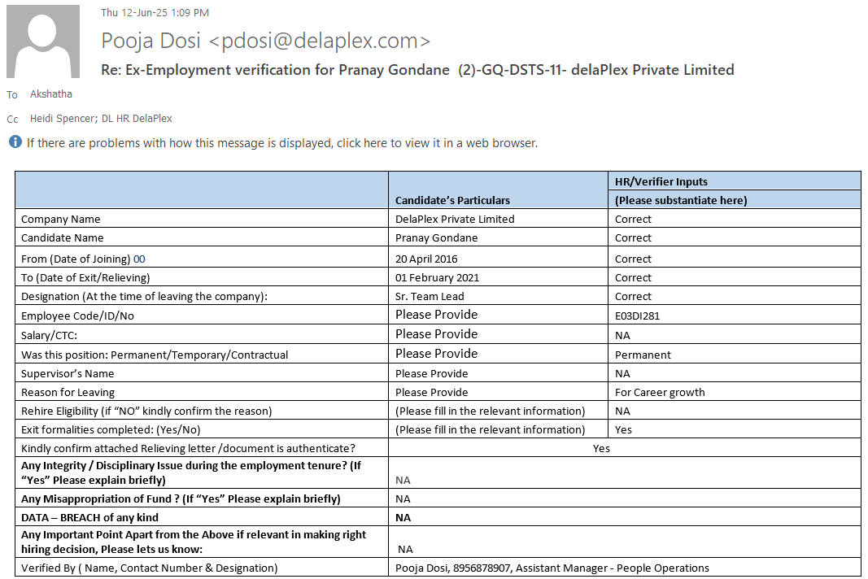Image resolution: width=868 pixels, height=579 pixels.
Task: Click the Sr. Team Lead cell
Action: [x=430, y=297]
